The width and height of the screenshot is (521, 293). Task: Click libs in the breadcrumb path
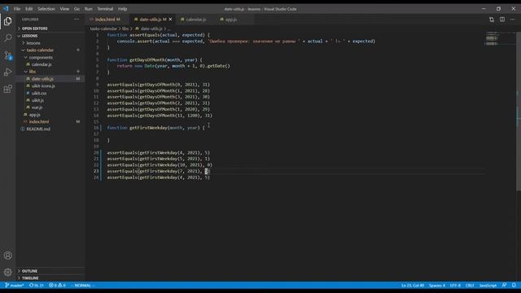[x=125, y=29]
